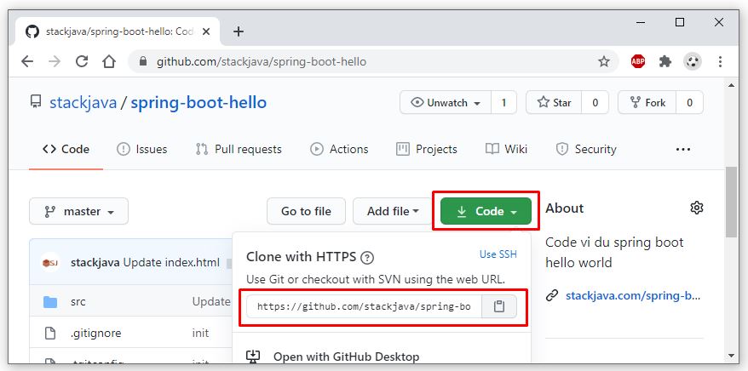Open the stackjava owner link
748x371 pixels.
(x=83, y=103)
